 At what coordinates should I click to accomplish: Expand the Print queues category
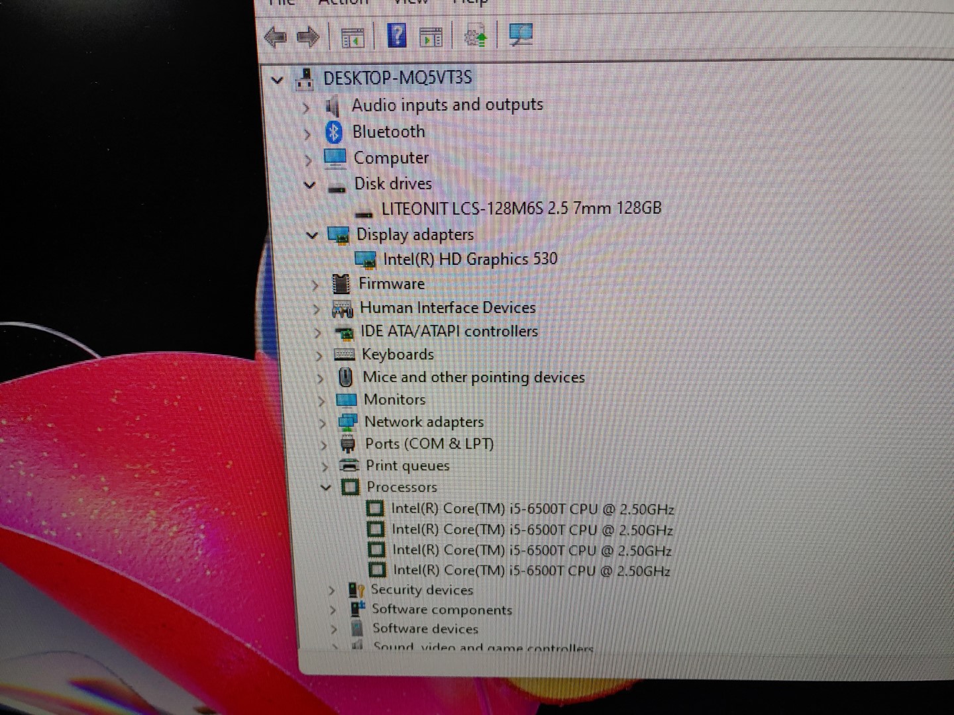(325, 467)
